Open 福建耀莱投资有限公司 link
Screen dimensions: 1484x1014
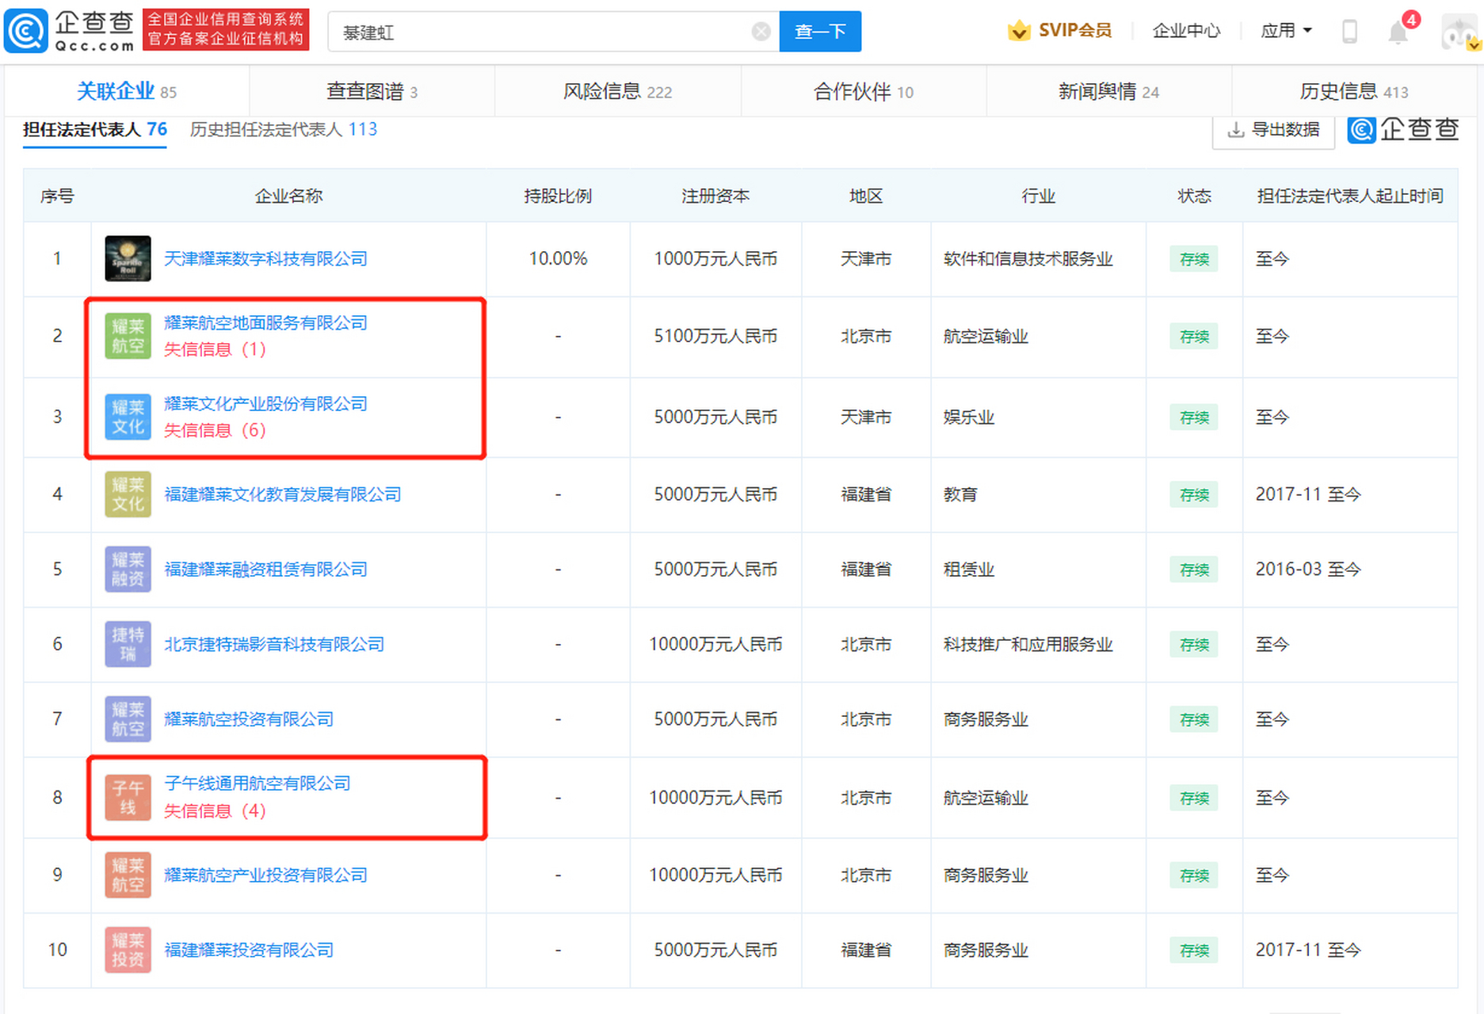click(249, 949)
